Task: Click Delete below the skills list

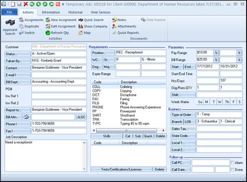Action: (160, 136)
